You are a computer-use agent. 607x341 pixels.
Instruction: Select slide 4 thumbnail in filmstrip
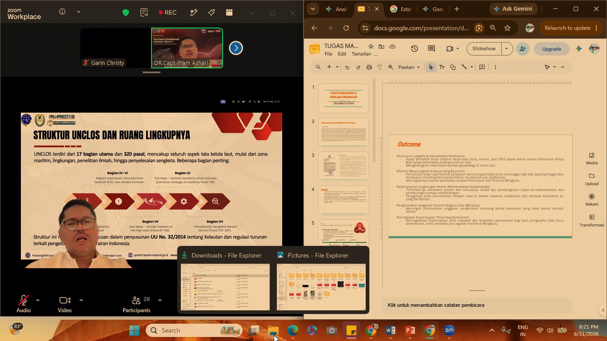(343, 200)
